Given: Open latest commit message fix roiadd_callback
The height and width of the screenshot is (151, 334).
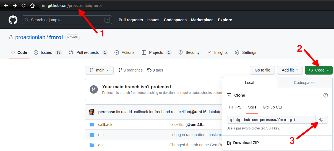Looking at the screenshot, I should point(169,112).
